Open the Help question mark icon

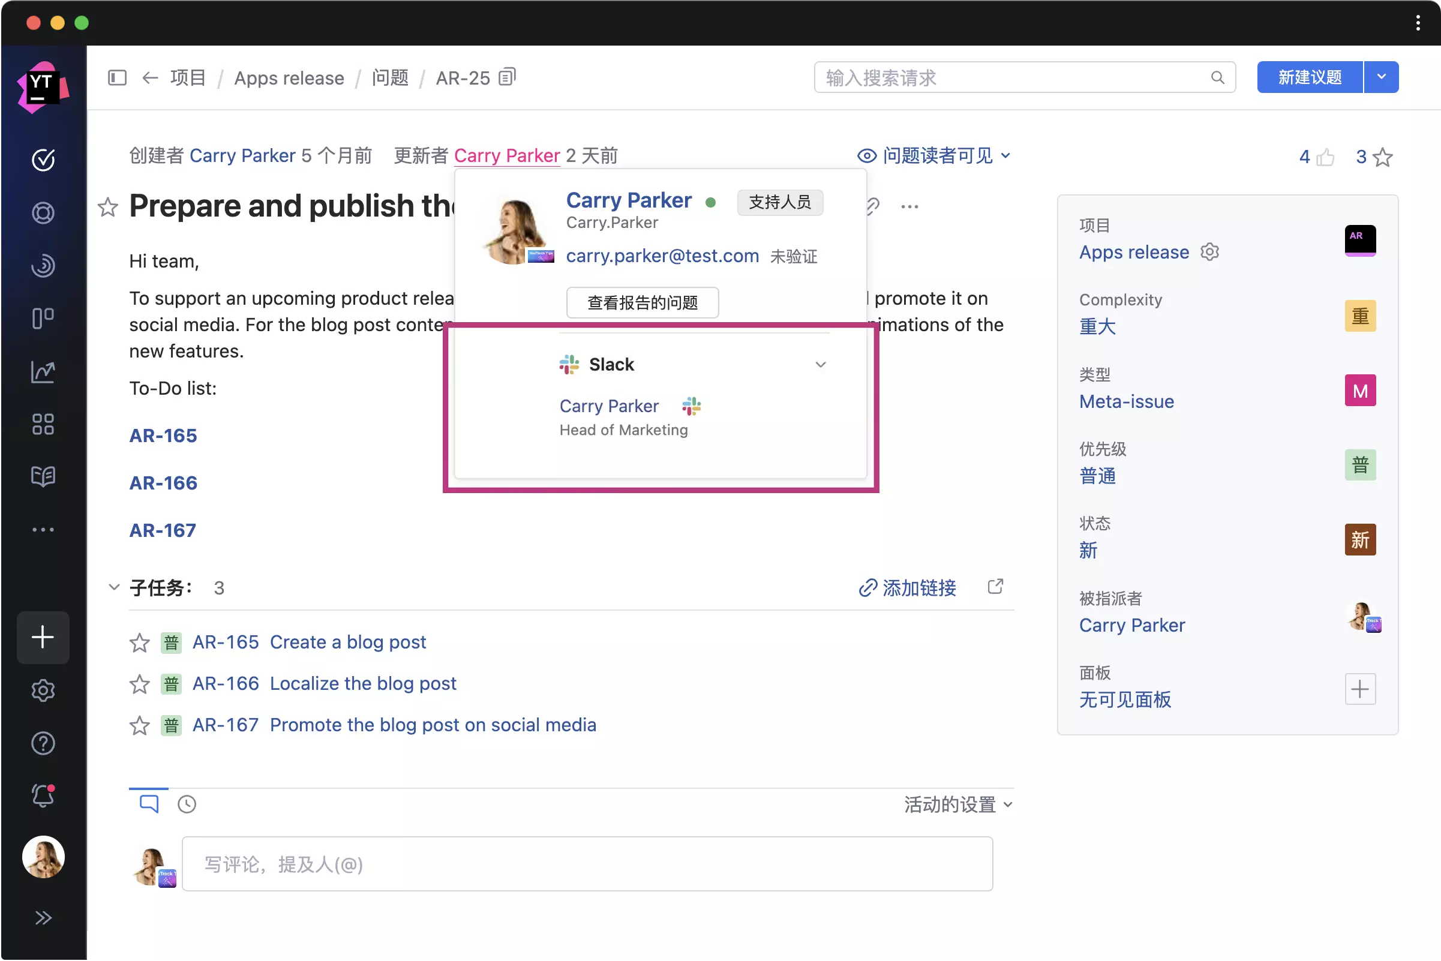tap(43, 743)
